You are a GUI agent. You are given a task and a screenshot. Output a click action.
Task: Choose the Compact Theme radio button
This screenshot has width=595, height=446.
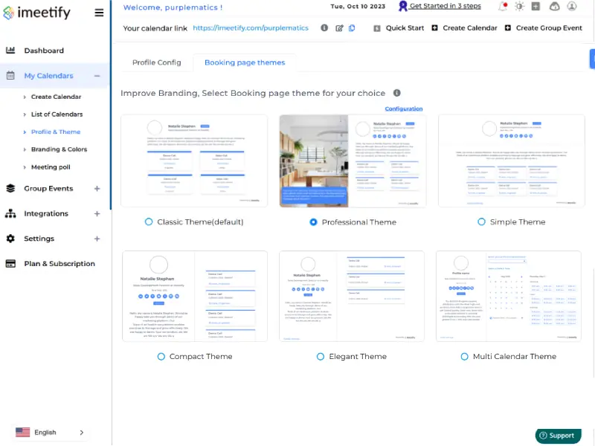coord(161,357)
